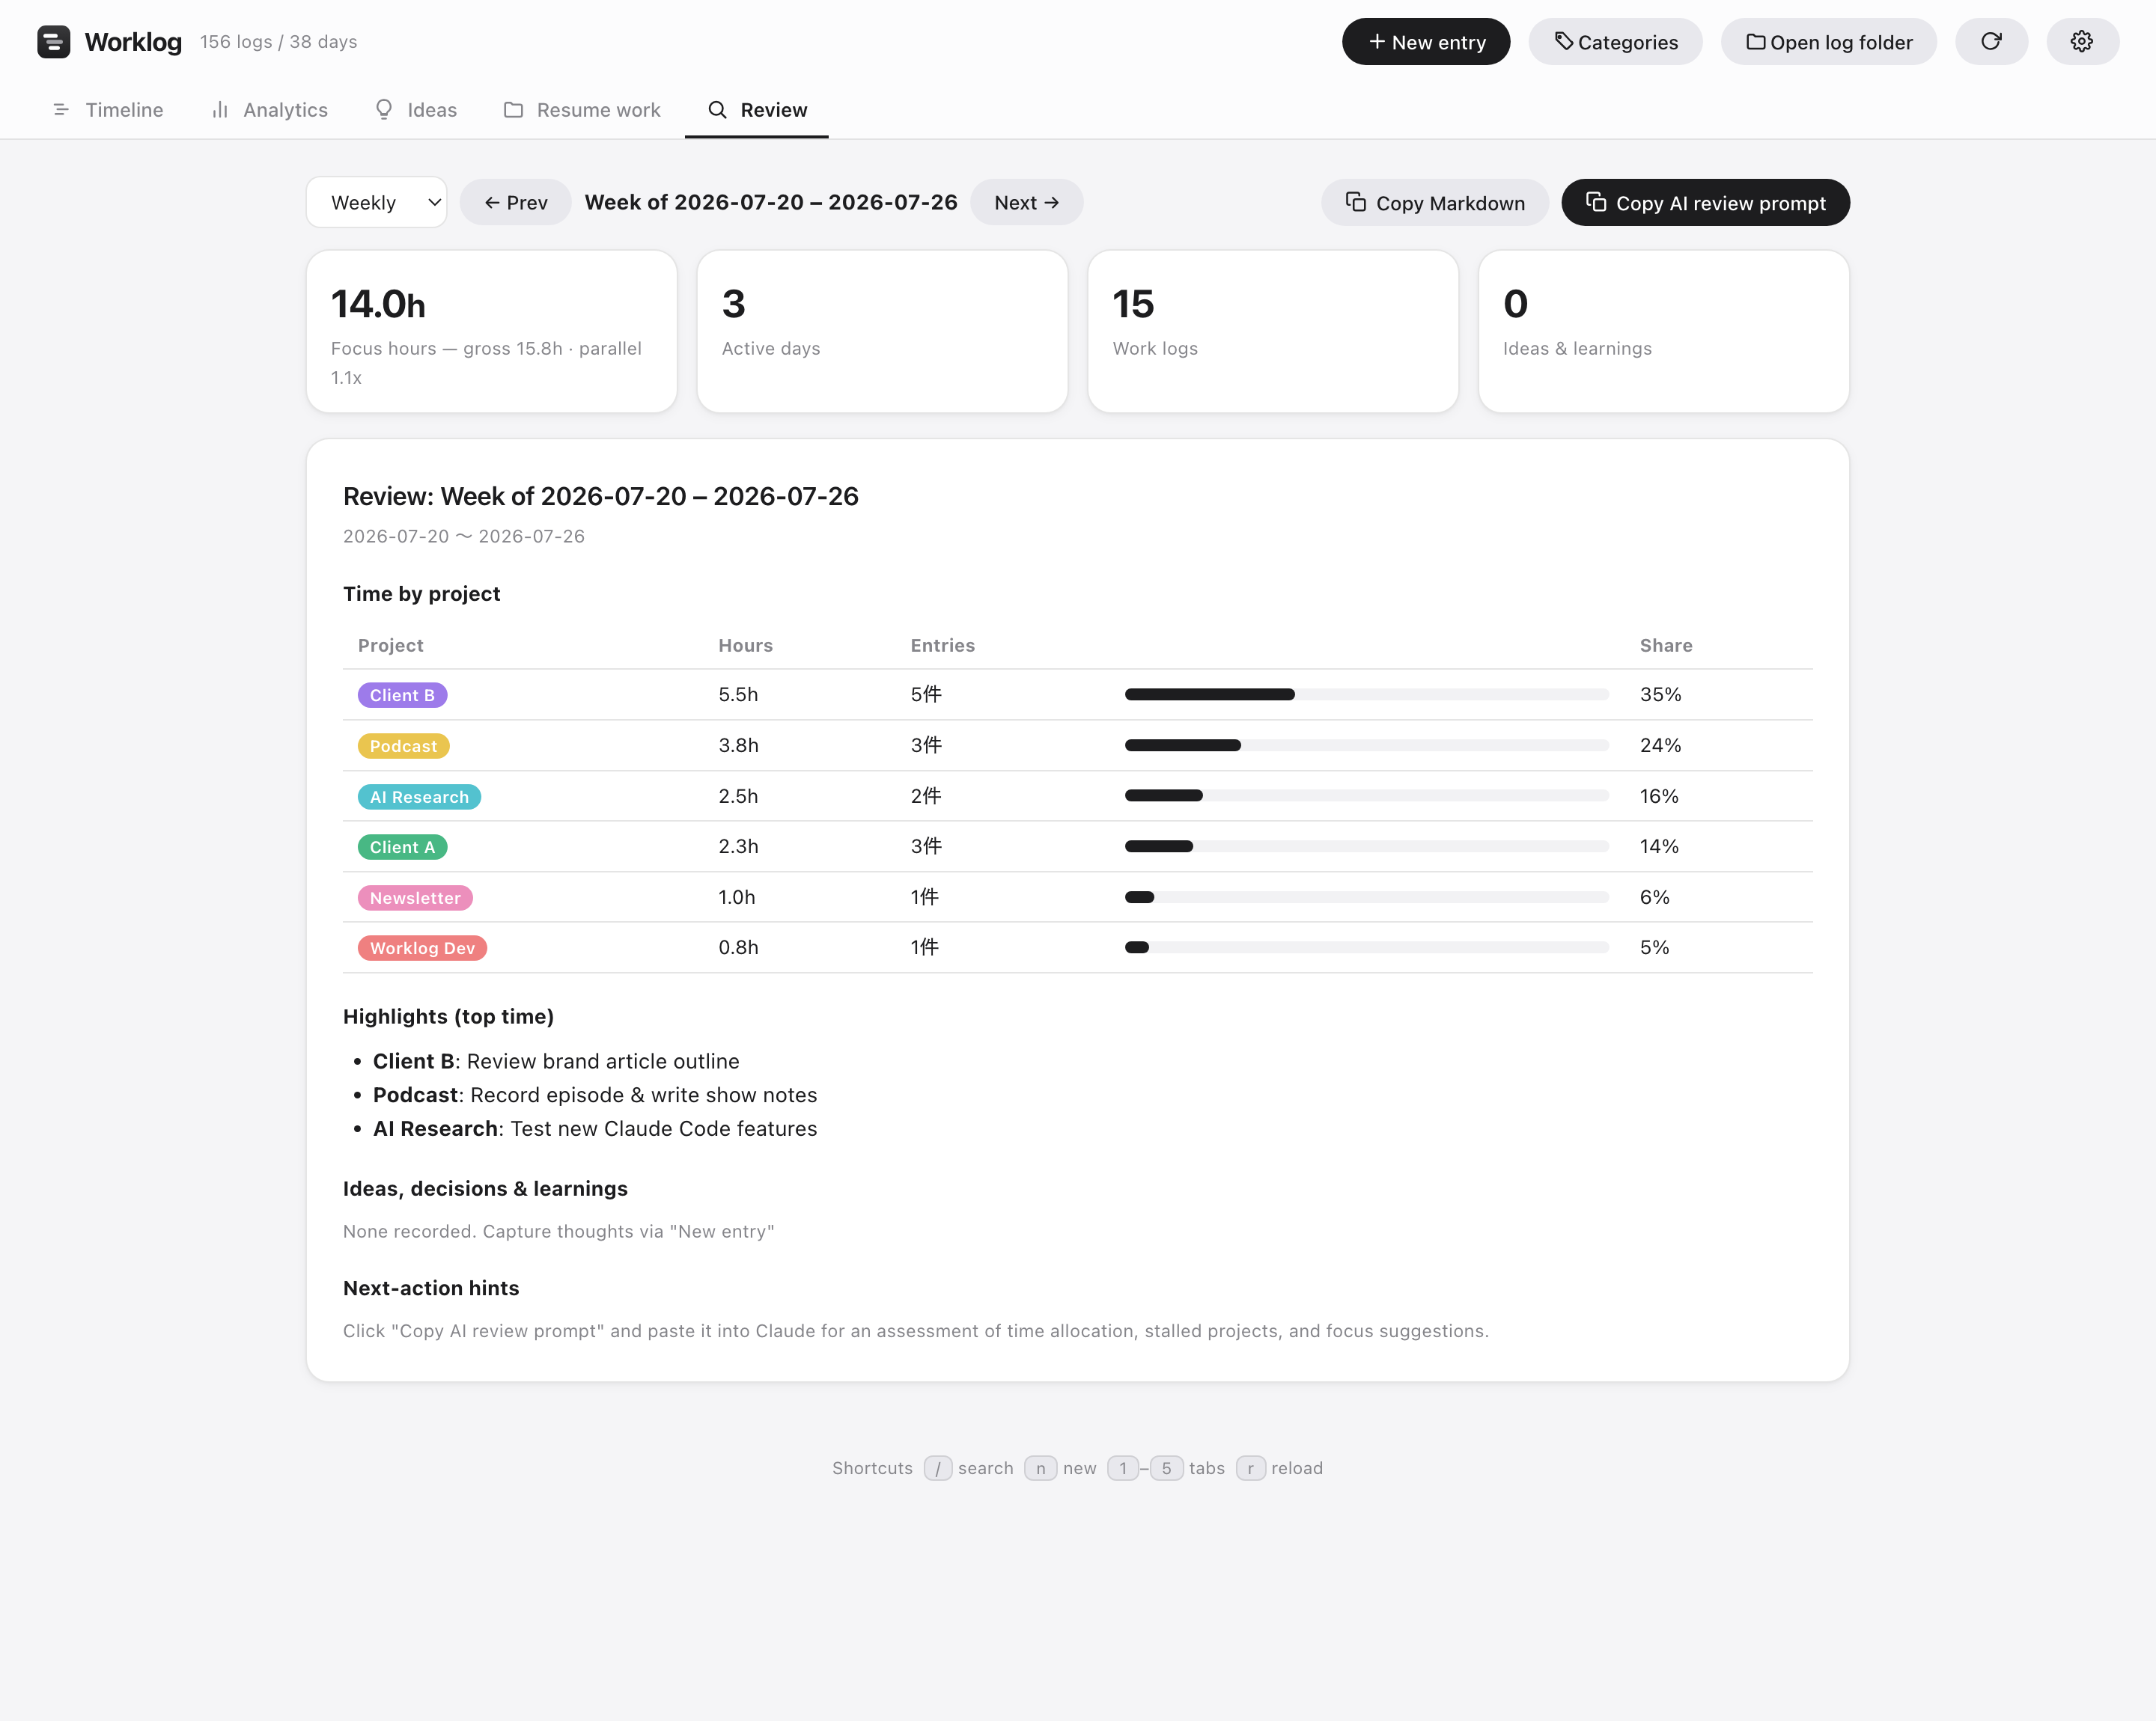Open the Categories manager
This screenshot has height=1721, width=2156.
[x=1615, y=42]
